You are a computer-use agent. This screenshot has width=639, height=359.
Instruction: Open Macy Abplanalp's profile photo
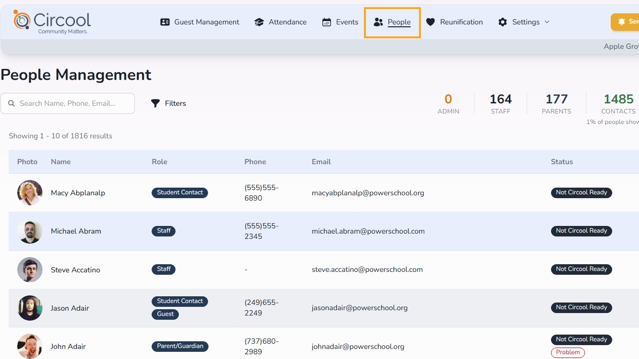pos(30,192)
